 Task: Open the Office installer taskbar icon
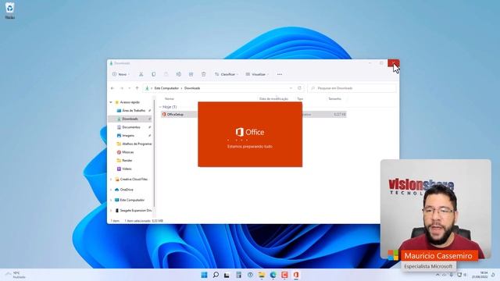(296, 275)
